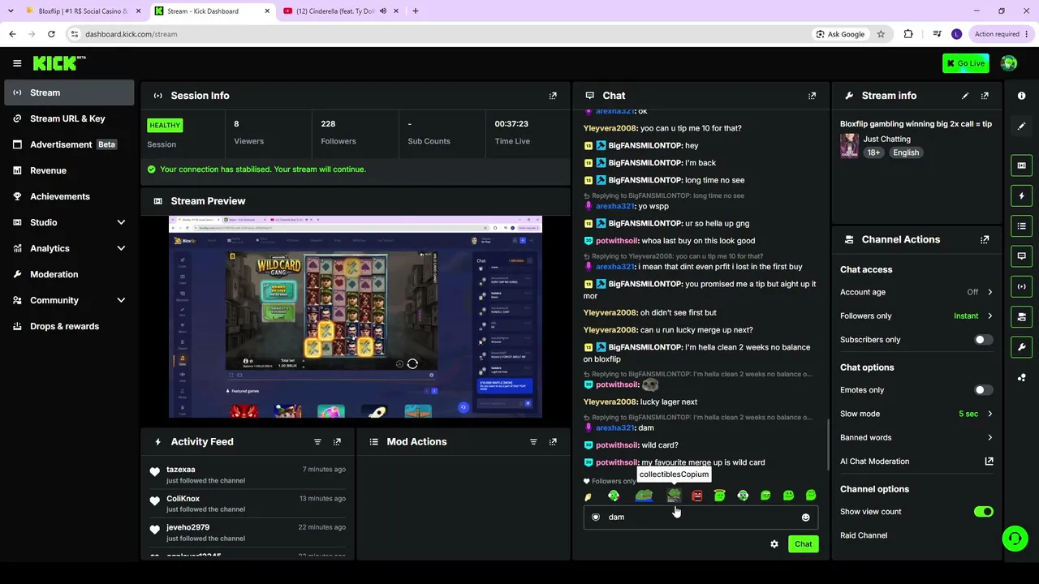Open the hamburger menu beside the Kick logo
Image resolution: width=1039 pixels, height=584 pixels.
click(17, 63)
